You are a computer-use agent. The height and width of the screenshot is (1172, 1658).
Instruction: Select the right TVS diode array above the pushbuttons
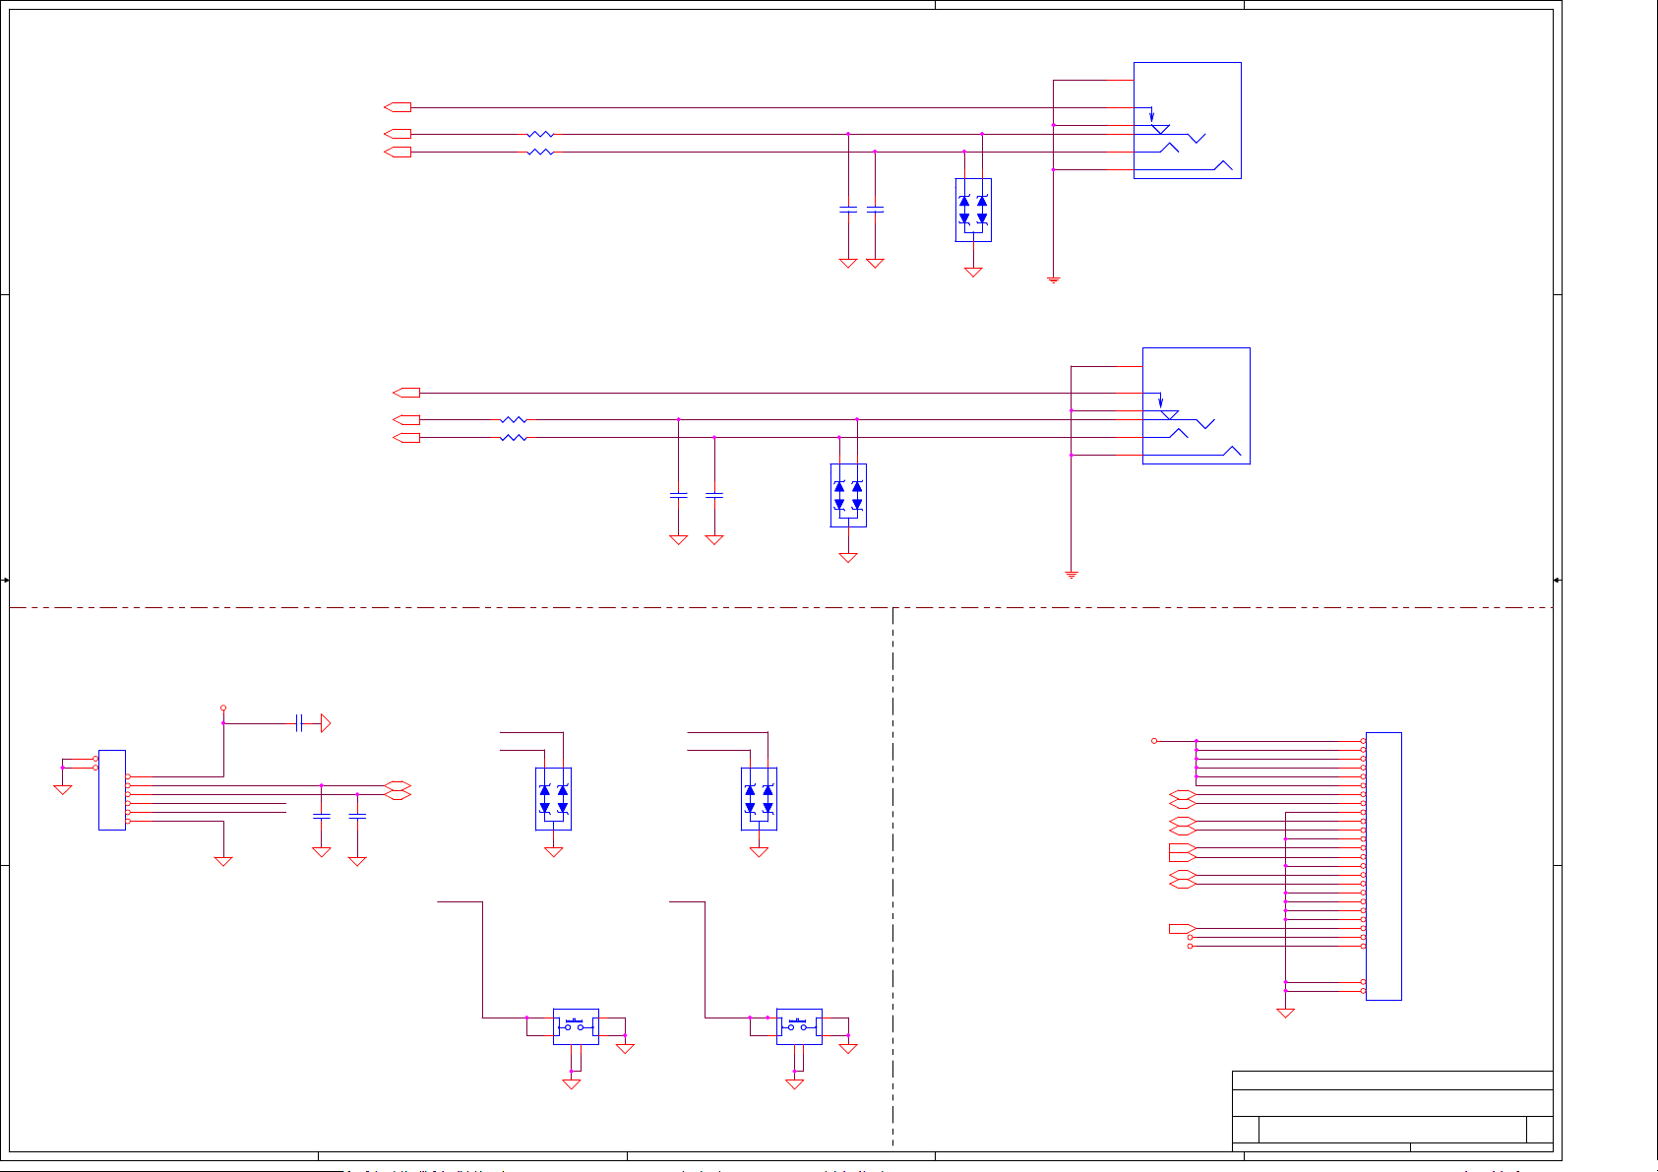click(759, 799)
